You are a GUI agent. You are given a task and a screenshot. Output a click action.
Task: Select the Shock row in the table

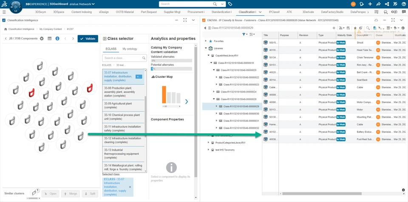(x=334, y=42)
